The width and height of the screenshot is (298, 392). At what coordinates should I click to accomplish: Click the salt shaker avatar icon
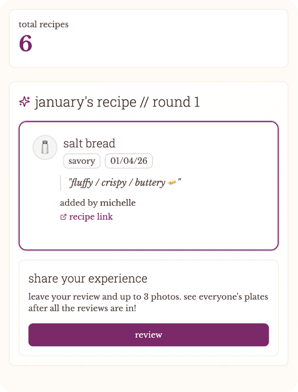[x=45, y=148]
